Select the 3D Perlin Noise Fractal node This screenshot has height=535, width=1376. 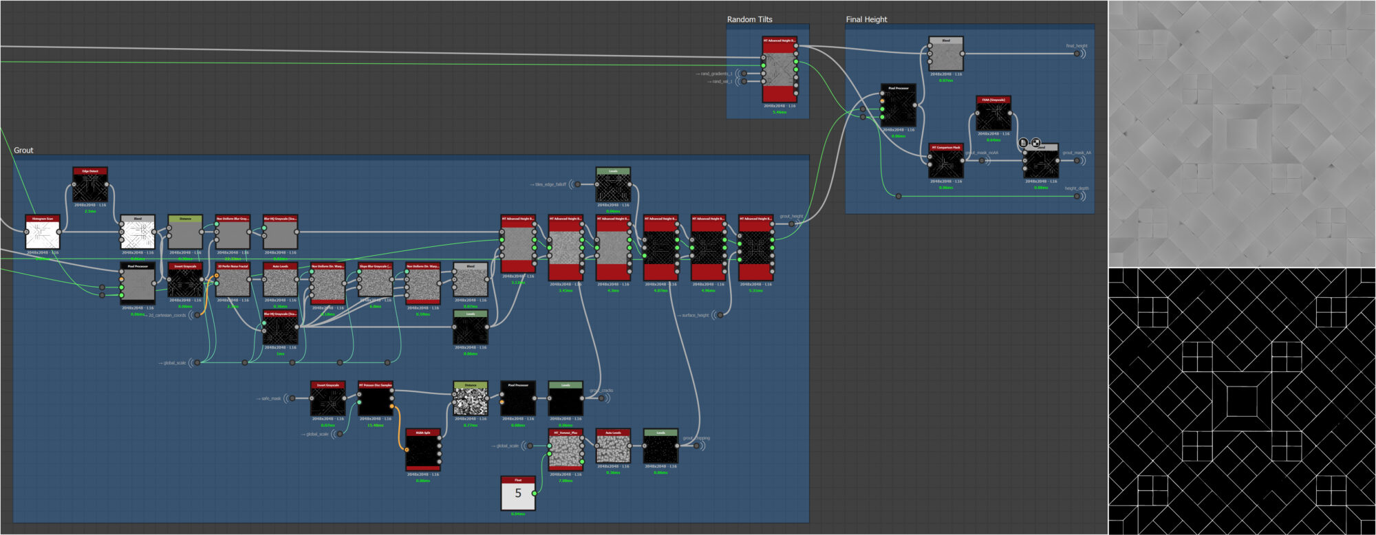233,281
